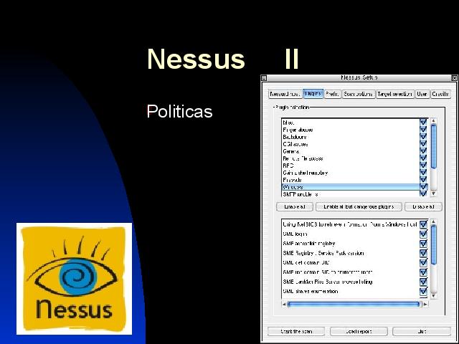Open the Prefs. tab
This screenshot has height=344, width=459.
(x=332, y=94)
